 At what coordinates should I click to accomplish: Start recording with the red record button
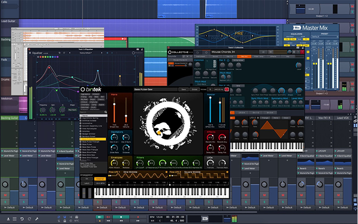pyautogui.click(x=138, y=217)
